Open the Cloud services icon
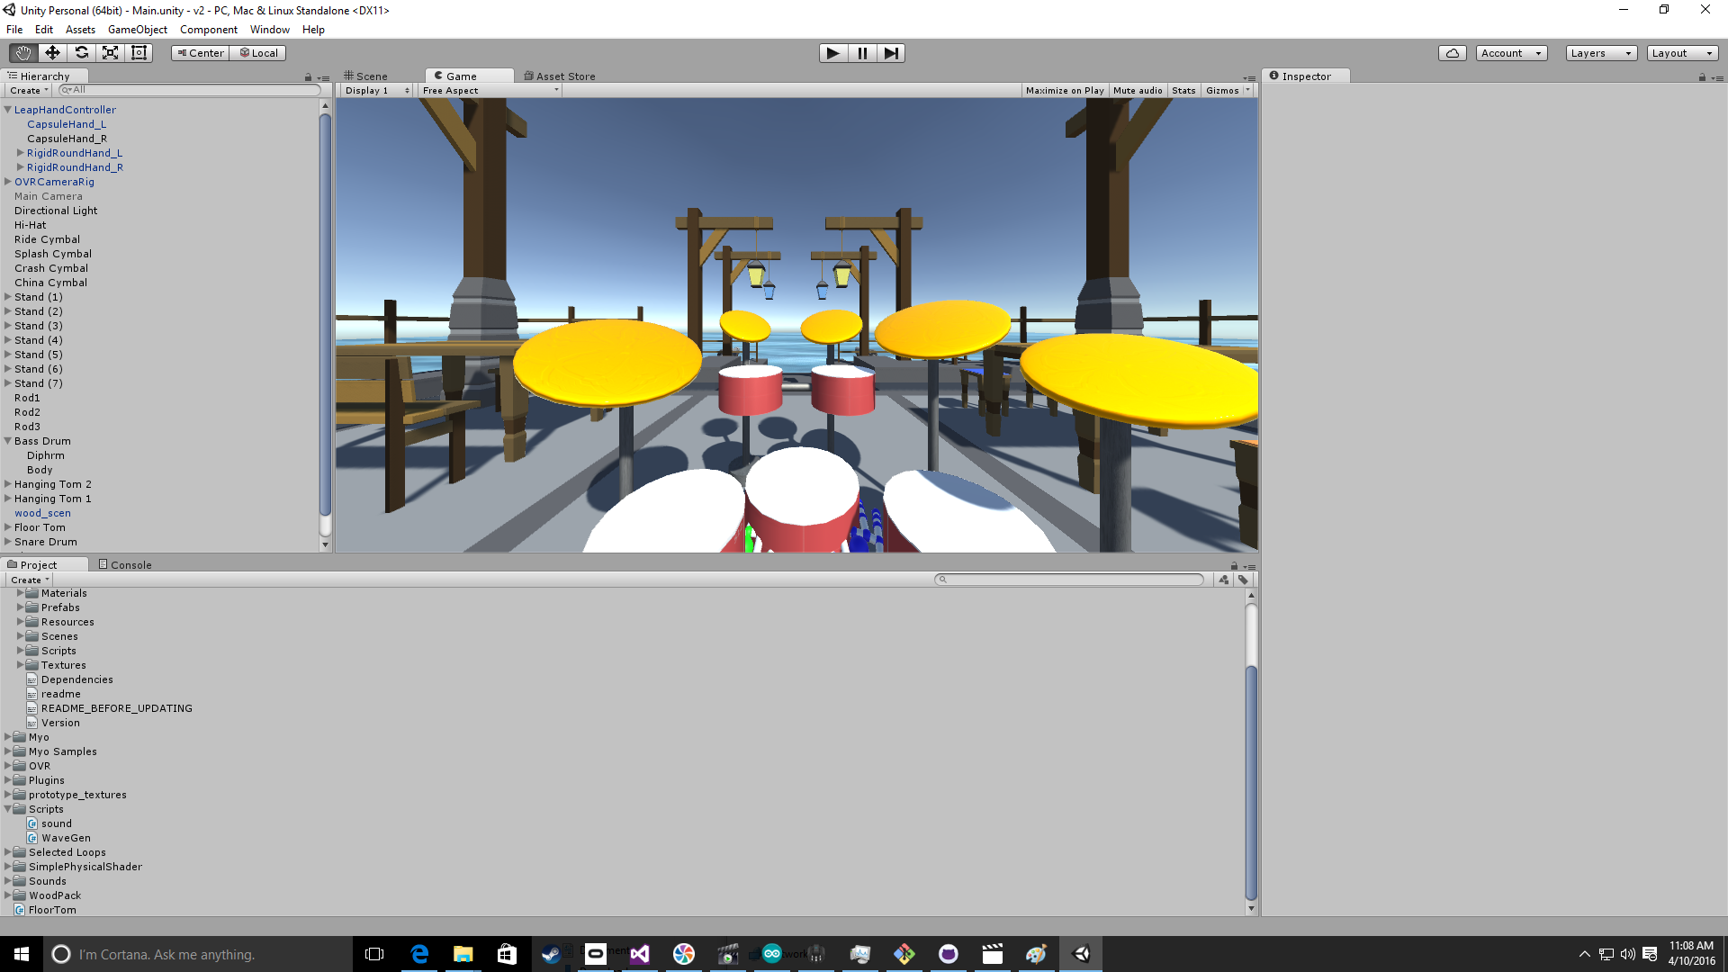Screen dimensions: 1728x972 [x=1452, y=53]
